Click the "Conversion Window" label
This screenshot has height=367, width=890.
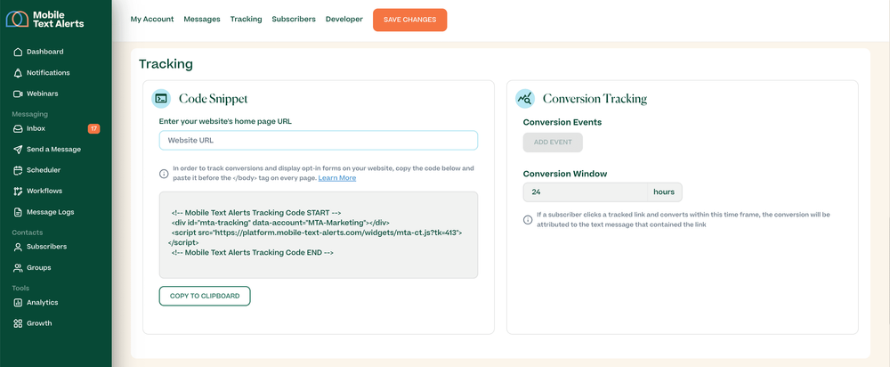pos(565,174)
